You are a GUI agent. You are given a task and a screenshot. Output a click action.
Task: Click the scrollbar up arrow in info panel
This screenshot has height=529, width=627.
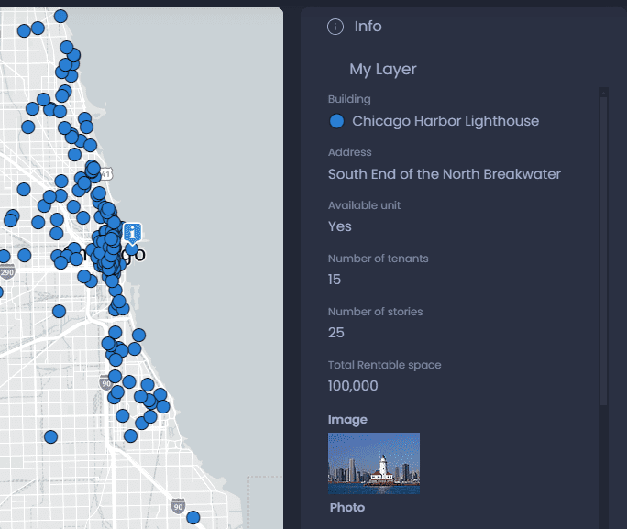(603, 93)
